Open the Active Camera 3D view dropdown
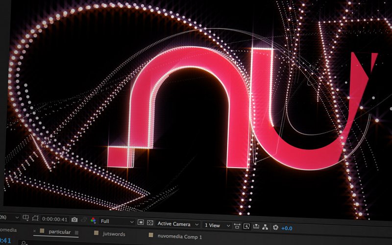 178,224
